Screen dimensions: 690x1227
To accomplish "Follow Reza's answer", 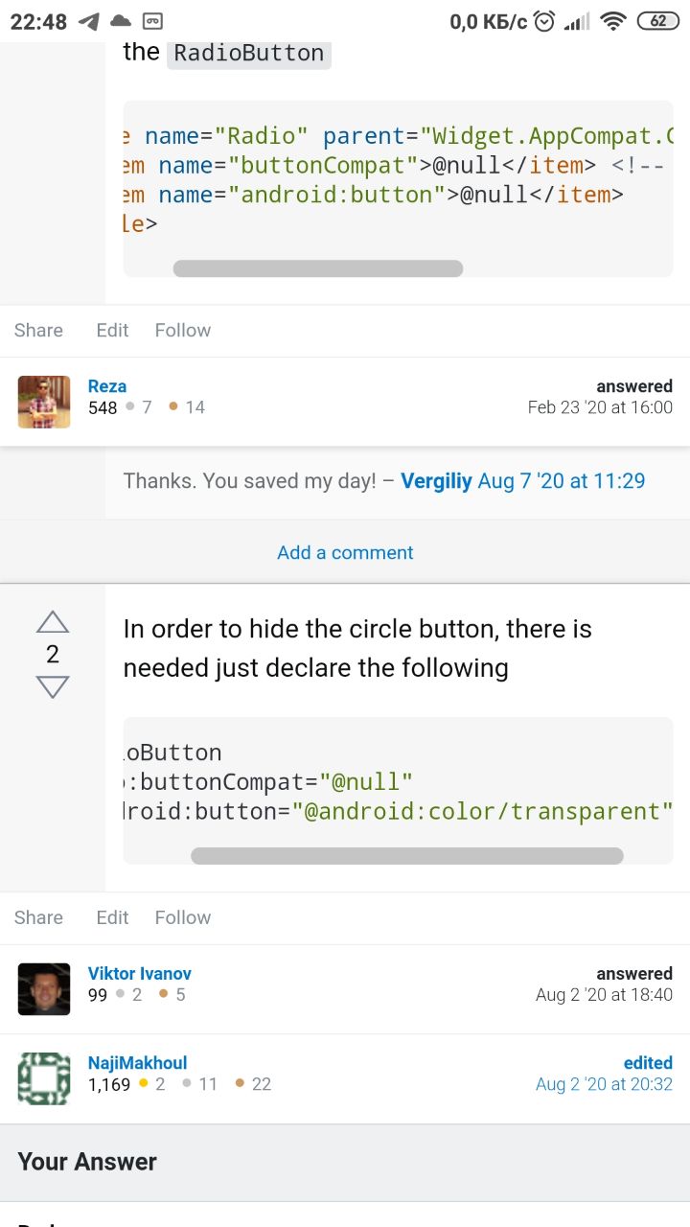I will pyautogui.click(x=183, y=330).
